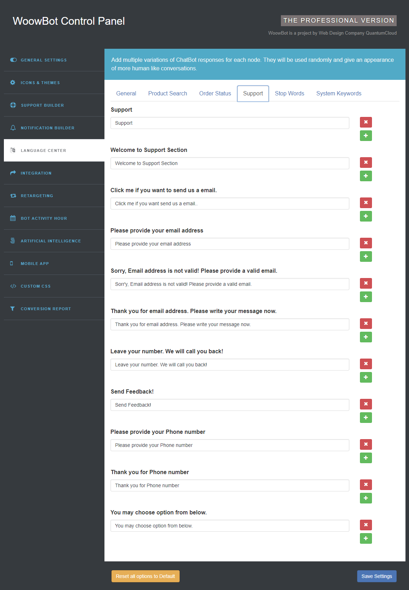The height and width of the screenshot is (590, 409).
Task: Add variation for 'Please provide your email address'
Action: click(366, 256)
